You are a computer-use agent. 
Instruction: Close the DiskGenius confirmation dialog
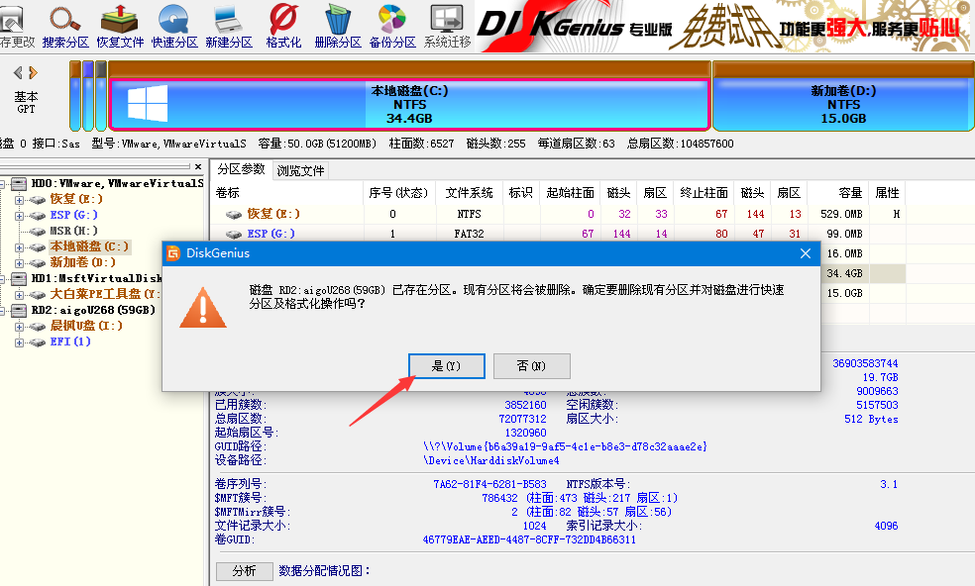click(806, 253)
